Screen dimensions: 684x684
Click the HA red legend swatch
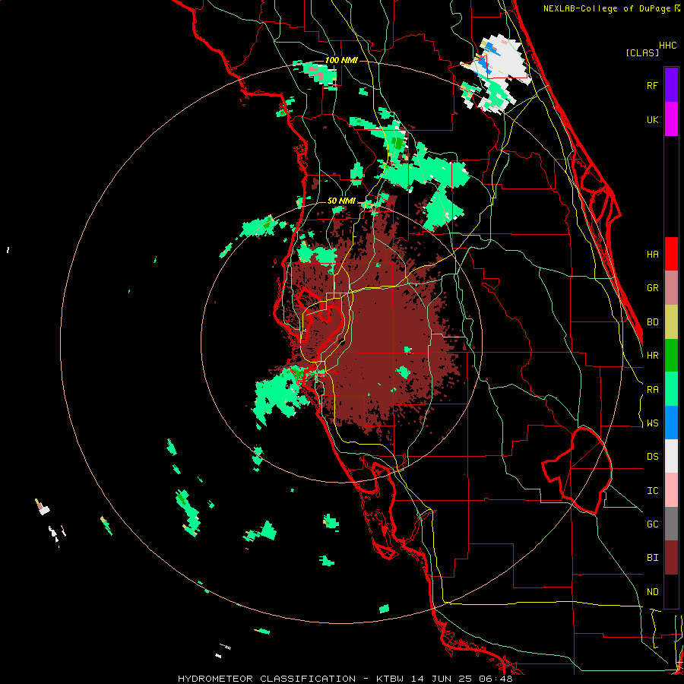[x=671, y=253]
